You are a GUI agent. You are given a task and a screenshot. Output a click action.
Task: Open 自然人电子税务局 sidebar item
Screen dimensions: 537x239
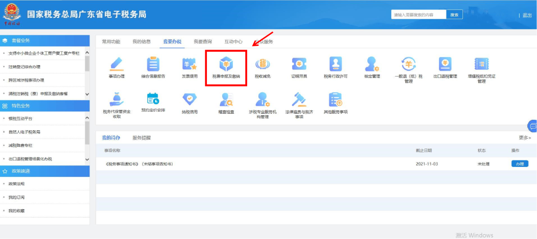point(24,132)
